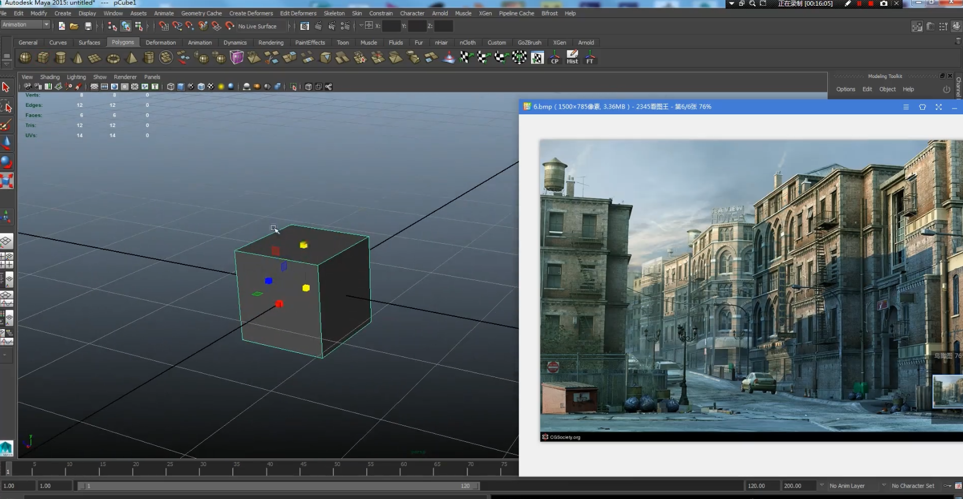
Task: Create a polygon pipe from the shelf
Action: click(x=148, y=58)
